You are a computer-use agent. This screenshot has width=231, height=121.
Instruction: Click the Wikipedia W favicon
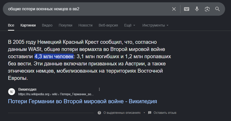(12, 92)
